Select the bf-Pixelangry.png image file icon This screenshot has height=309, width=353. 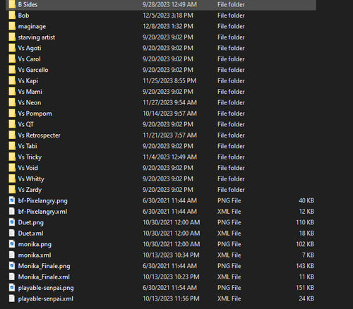(x=12, y=200)
